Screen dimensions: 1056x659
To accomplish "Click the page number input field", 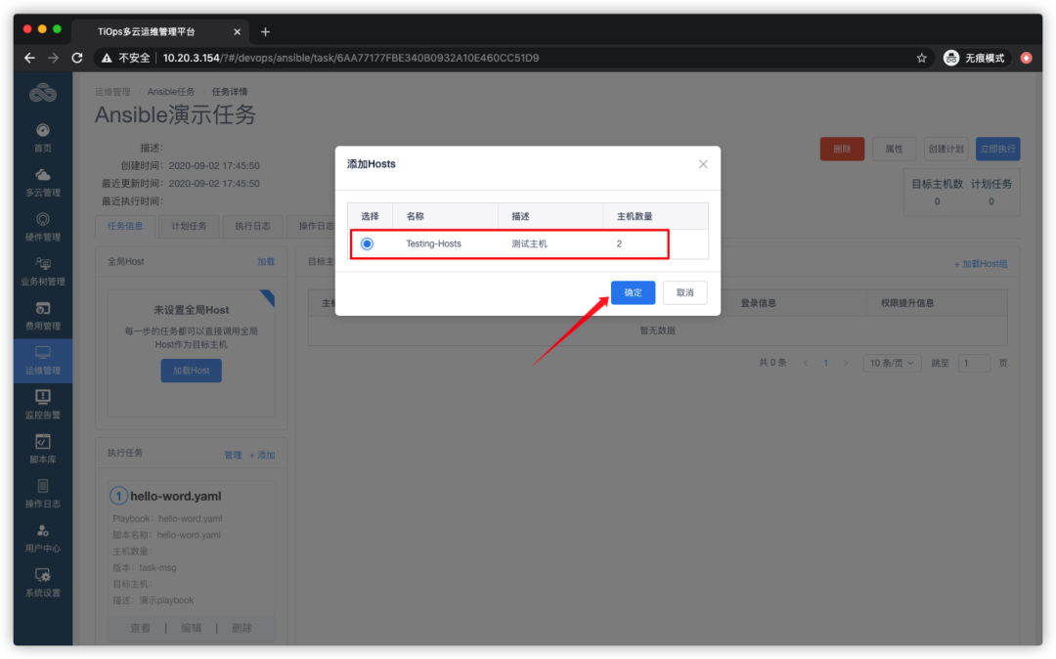I will 973,362.
